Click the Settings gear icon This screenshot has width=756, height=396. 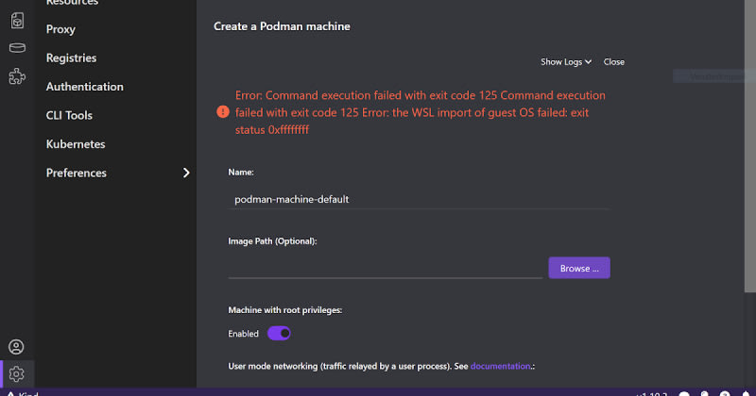point(17,373)
